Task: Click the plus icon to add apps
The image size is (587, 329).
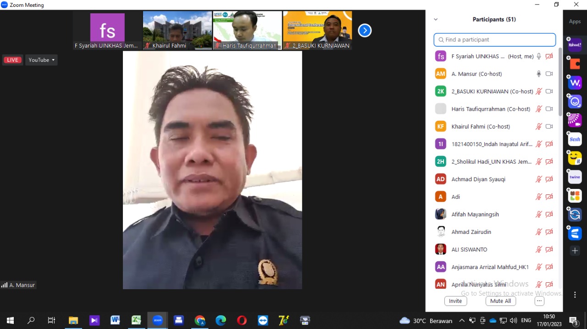Action: click(x=575, y=250)
